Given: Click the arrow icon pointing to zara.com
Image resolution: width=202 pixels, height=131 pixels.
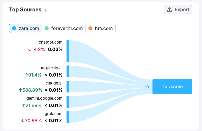Looking at the screenshot, I should click(147, 87).
